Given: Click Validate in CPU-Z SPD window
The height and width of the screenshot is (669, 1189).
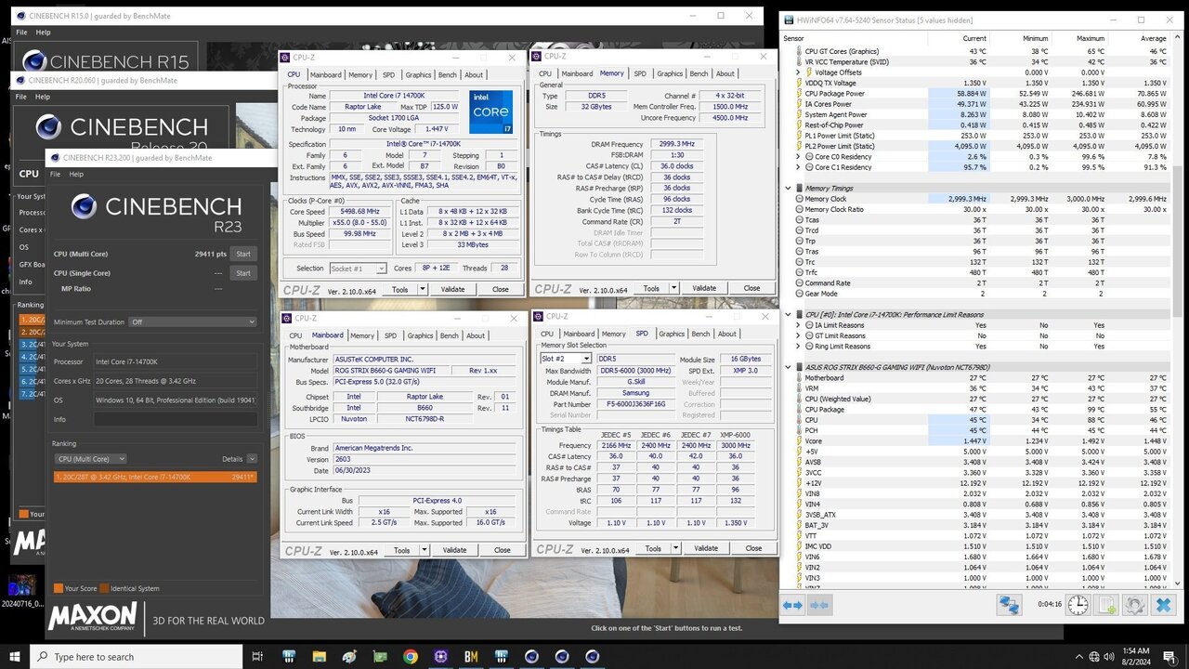Looking at the screenshot, I should 706,548.
